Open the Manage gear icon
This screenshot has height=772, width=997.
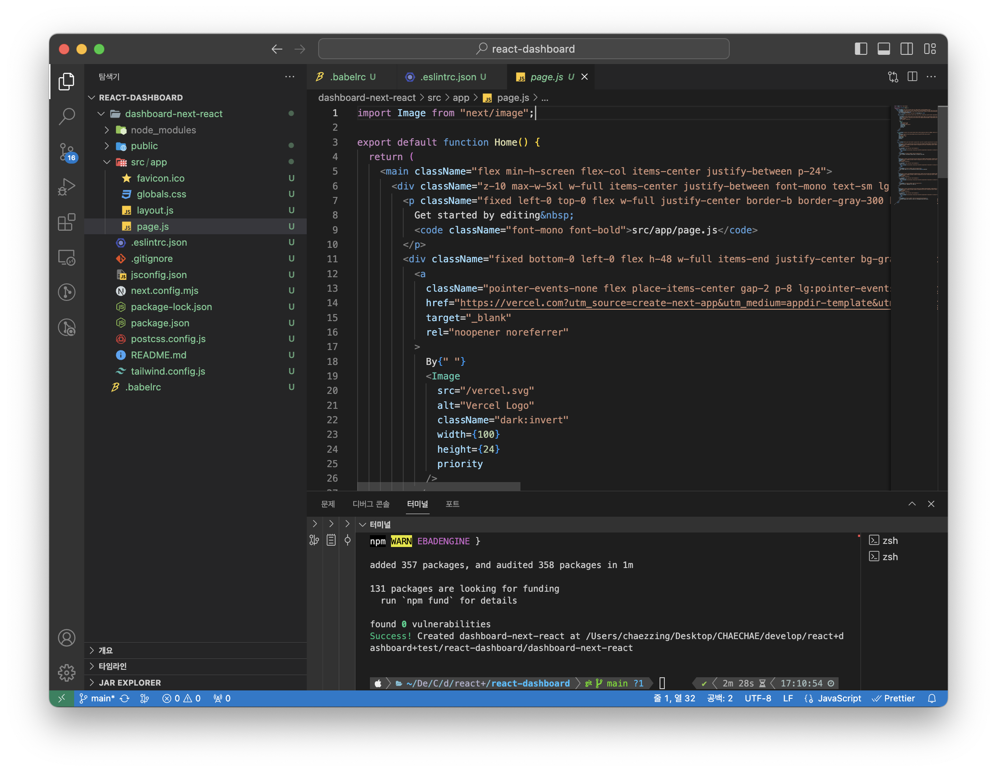pyautogui.click(x=67, y=672)
